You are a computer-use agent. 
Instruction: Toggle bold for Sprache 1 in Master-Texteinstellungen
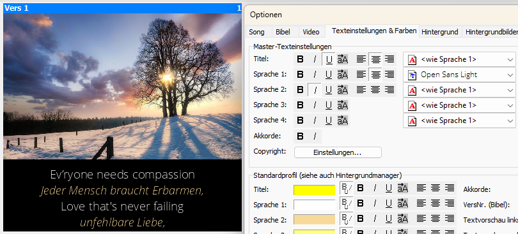click(301, 75)
